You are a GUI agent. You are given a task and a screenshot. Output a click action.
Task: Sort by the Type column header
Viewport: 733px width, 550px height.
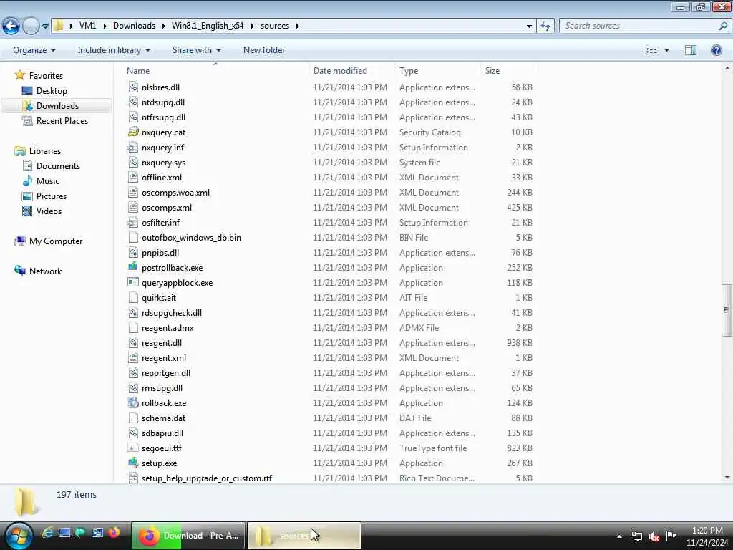pos(409,71)
